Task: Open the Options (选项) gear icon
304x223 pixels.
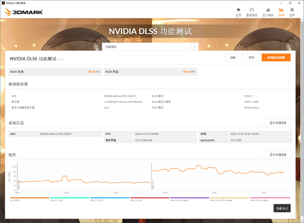Action: pyautogui.click(x=292, y=12)
